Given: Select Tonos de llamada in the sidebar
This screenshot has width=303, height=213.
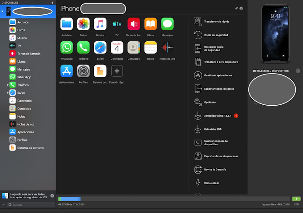Looking at the screenshot, I should pos(28,54).
